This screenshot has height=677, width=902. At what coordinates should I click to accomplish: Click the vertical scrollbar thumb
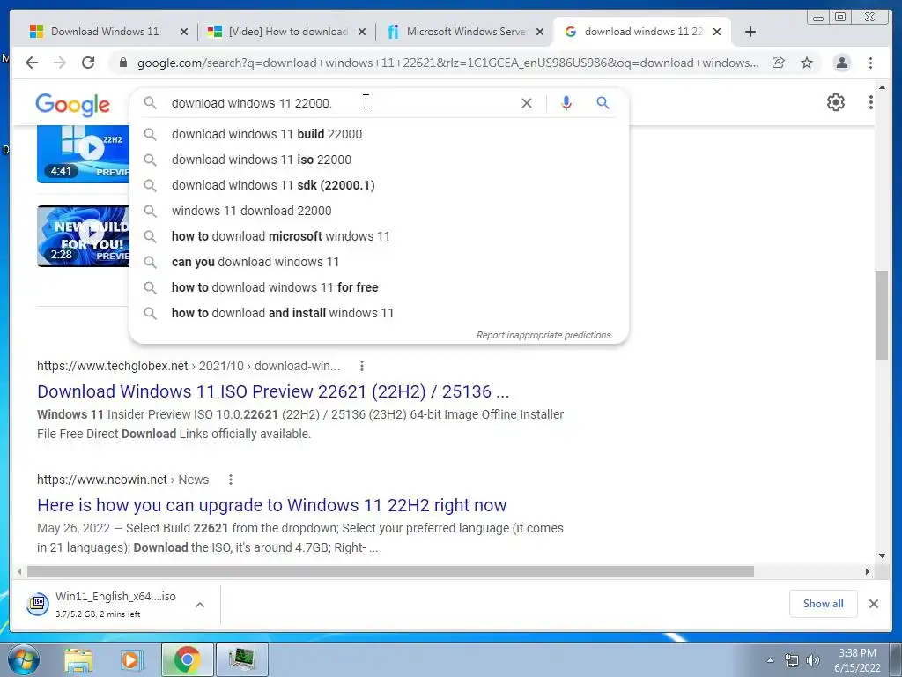pyautogui.click(x=882, y=315)
